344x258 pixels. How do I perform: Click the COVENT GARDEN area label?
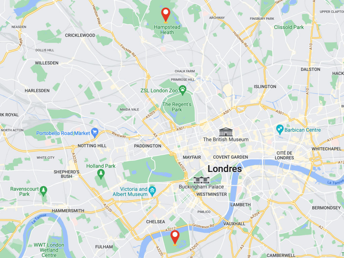(x=230, y=157)
